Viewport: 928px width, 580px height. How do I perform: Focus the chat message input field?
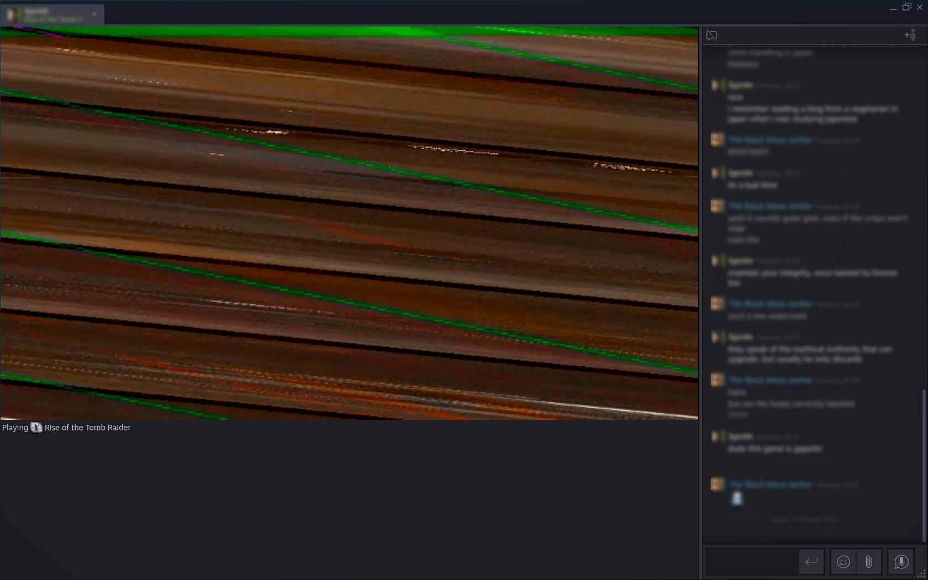click(x=752, y=562)
